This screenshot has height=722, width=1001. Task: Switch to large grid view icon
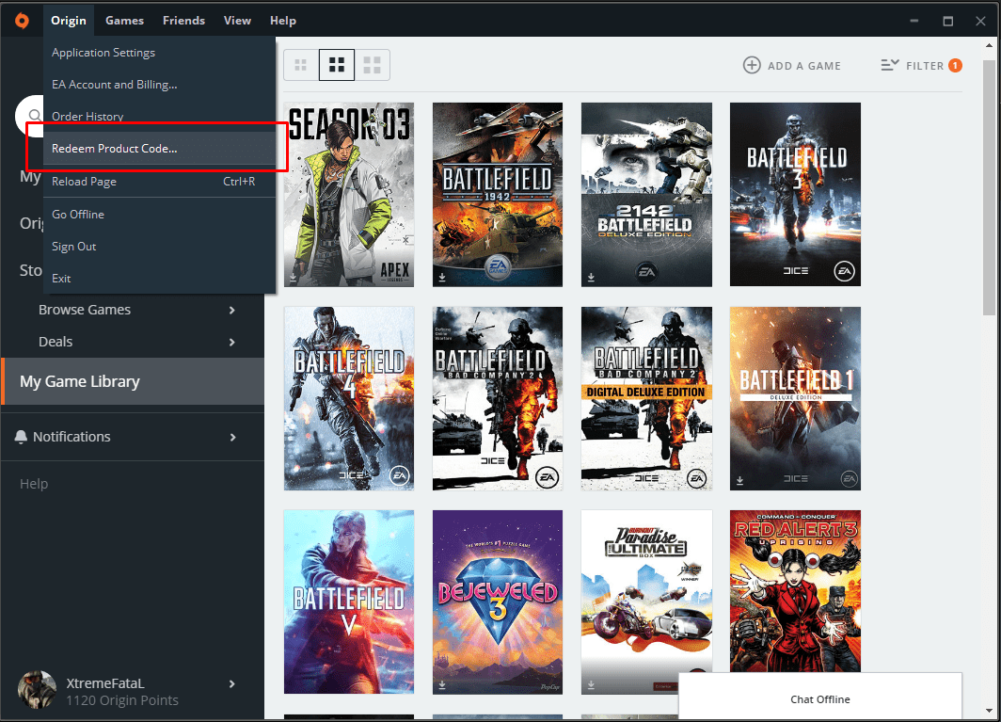click(x=373, y=65)
